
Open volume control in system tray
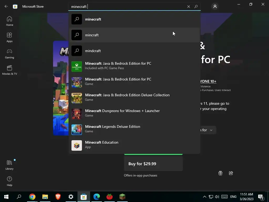tap(217, 197)
